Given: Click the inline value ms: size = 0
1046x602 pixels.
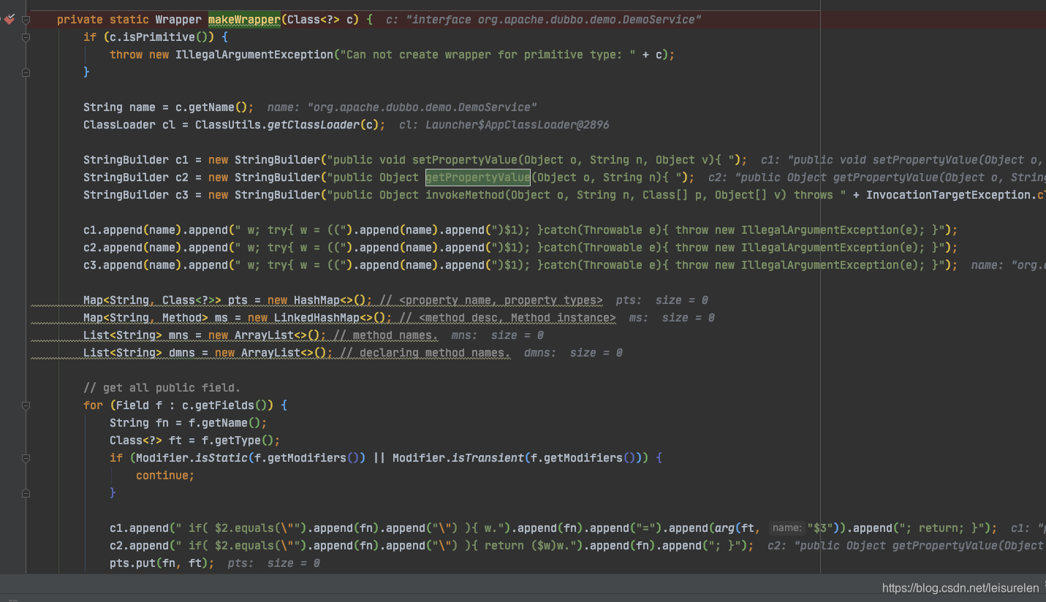Looking at the screenshot, I should coord(672,318).
